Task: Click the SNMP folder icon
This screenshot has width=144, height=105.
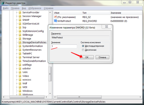Action: 20,20
